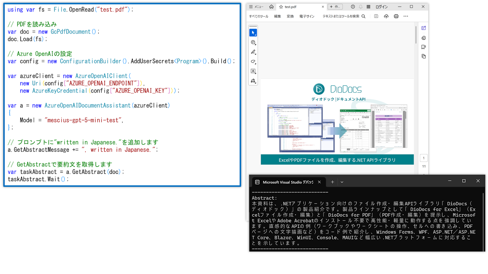Add a new terminal tab with plus
488x274 pixels.
332,182
